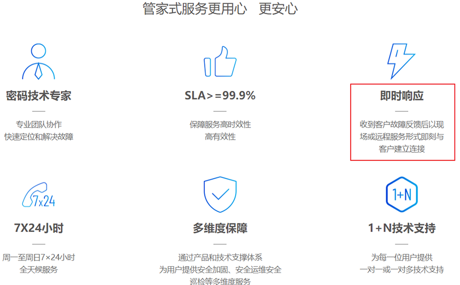The width and height of the screenshot is (460, 285).
Task: Select the 1+N技术支持 heading
Action: pos(402,228)
